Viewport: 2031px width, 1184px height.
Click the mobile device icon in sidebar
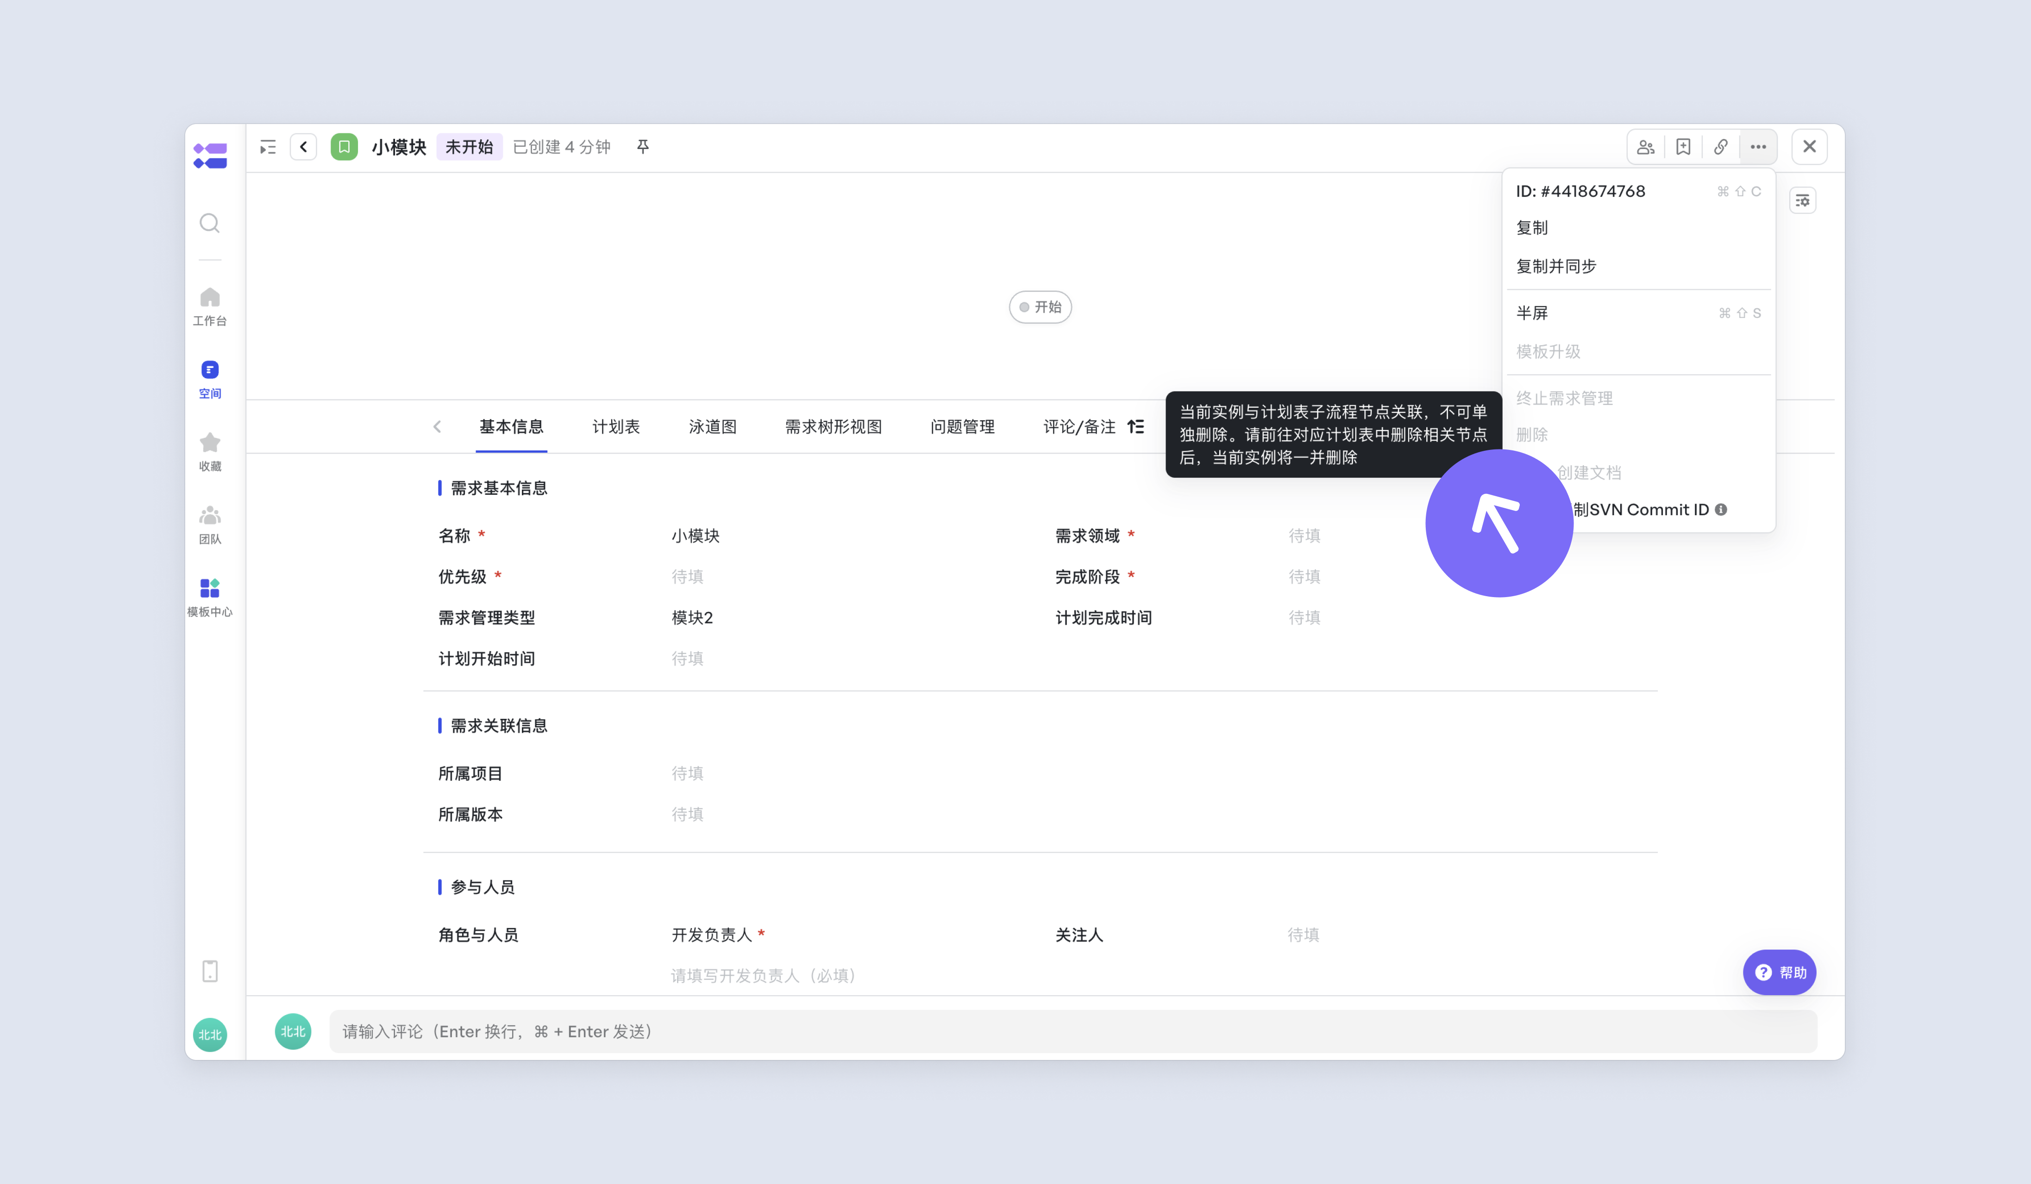tap(210, 972)
